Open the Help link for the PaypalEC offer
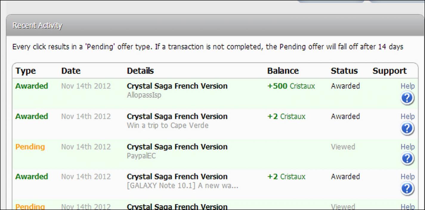The height and width of the screenshot is (210, 425). 407,147
